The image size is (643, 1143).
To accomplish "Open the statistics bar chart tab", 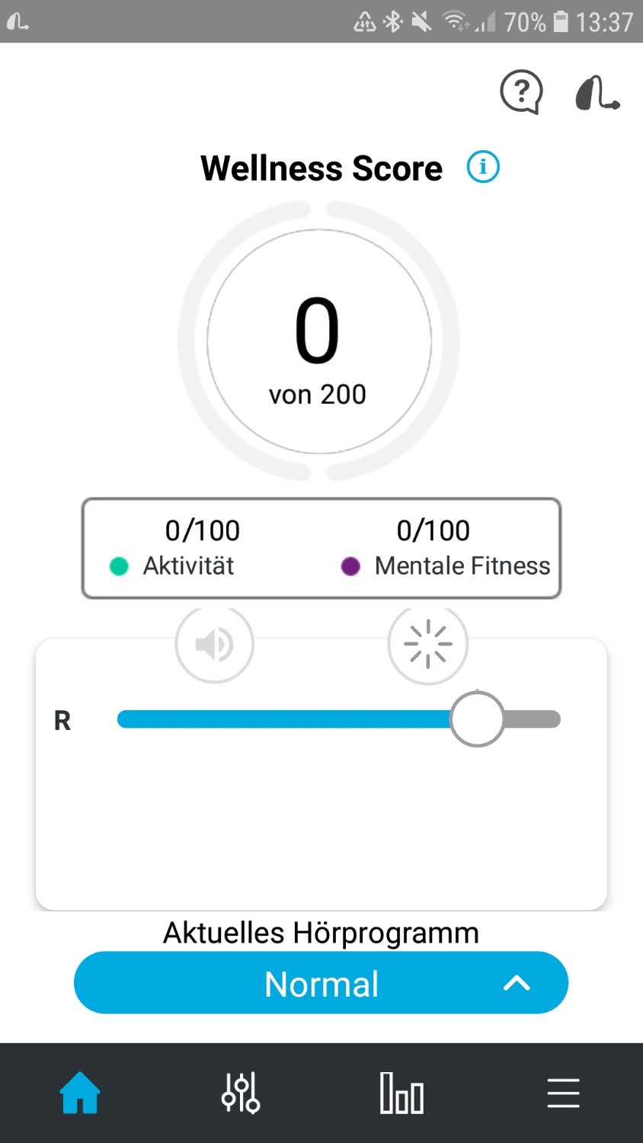I will (x=401, y=1093).
